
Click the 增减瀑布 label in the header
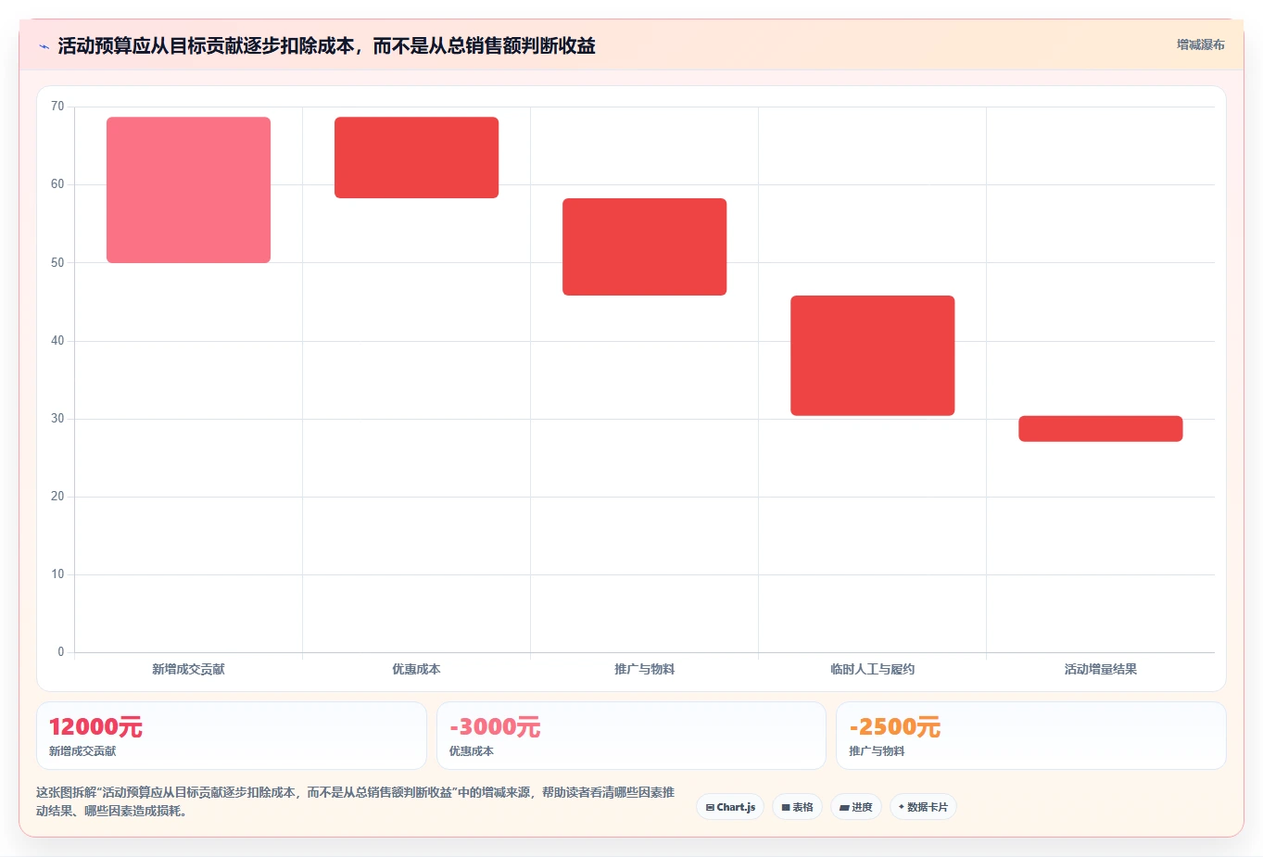(1200, 44)
